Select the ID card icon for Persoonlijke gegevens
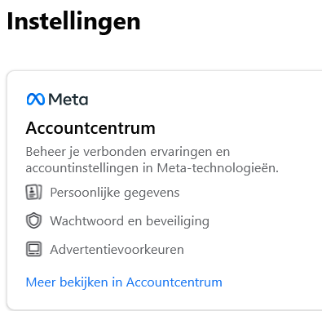Screen dimensions: 322x311 [33, 193]
